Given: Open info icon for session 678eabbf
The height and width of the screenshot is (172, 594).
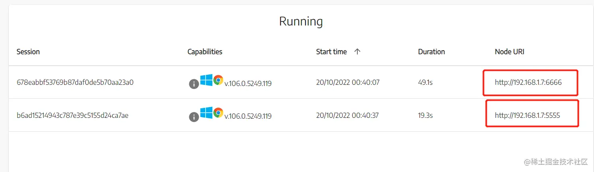Looking at the screenshot, I should click(x=194, y=84).
